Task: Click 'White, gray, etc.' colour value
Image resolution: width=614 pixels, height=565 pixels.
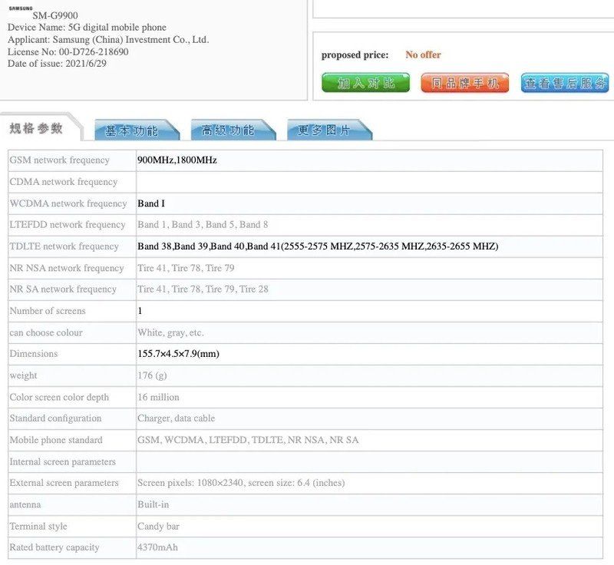Action: click(170, 333)
